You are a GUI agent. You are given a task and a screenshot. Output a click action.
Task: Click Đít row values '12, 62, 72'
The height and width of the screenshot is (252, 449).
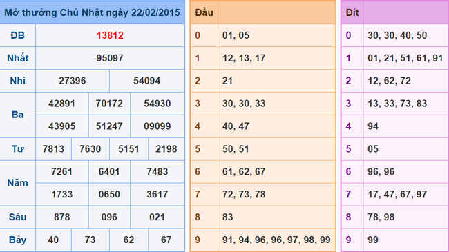(x=389, y=81)
